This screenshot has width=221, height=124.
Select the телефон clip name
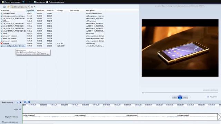6,43
